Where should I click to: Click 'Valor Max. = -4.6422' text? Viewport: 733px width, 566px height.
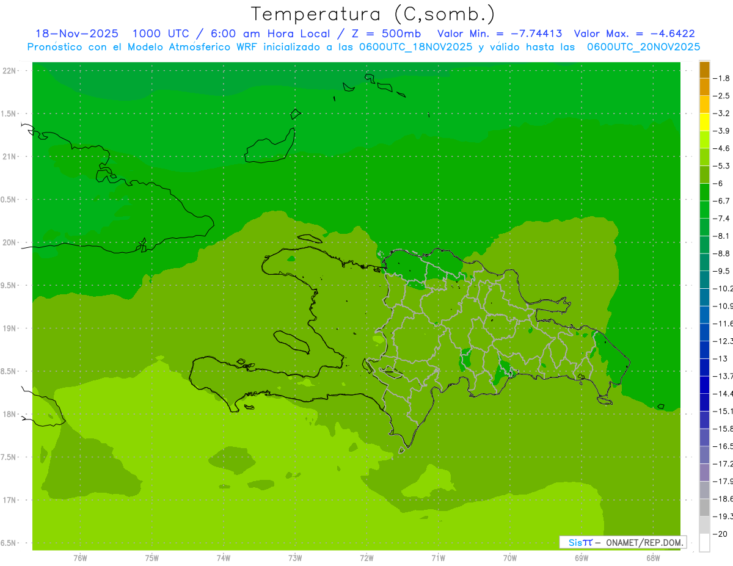635,34
